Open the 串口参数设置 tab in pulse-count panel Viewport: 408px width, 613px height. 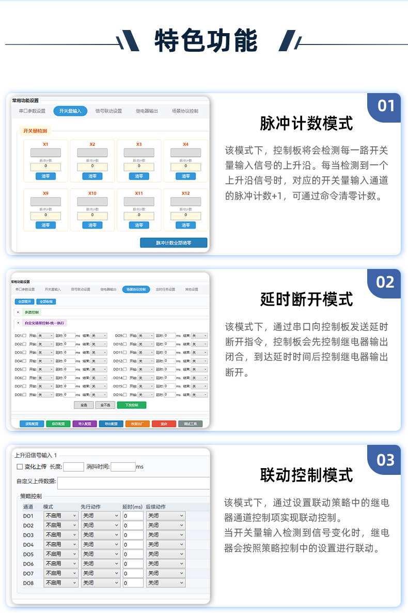(33, 111)
